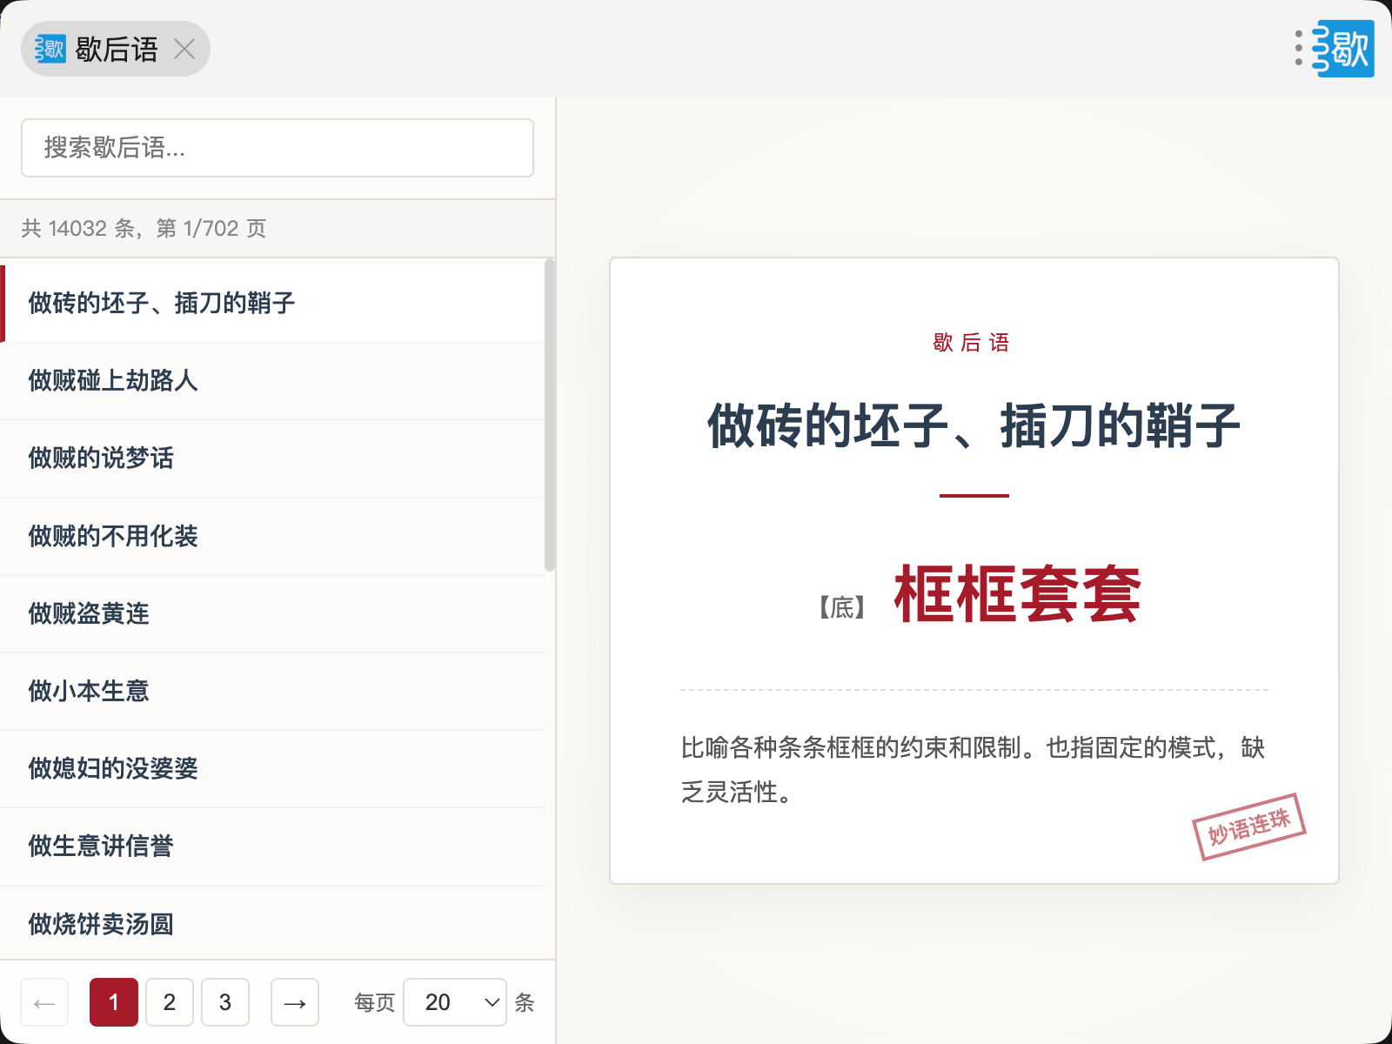Close the 歇后语 tab

pos(184,49)
